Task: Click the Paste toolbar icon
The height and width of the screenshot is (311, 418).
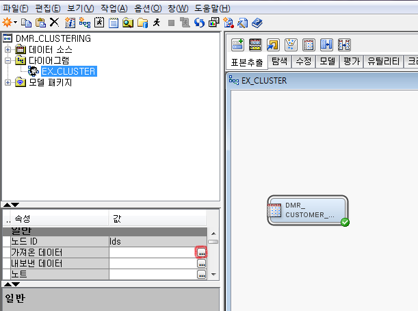Action: pyautogui.click(x=40, y=23)
